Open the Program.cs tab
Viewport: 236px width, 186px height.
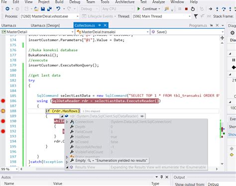tap(198, 25)
